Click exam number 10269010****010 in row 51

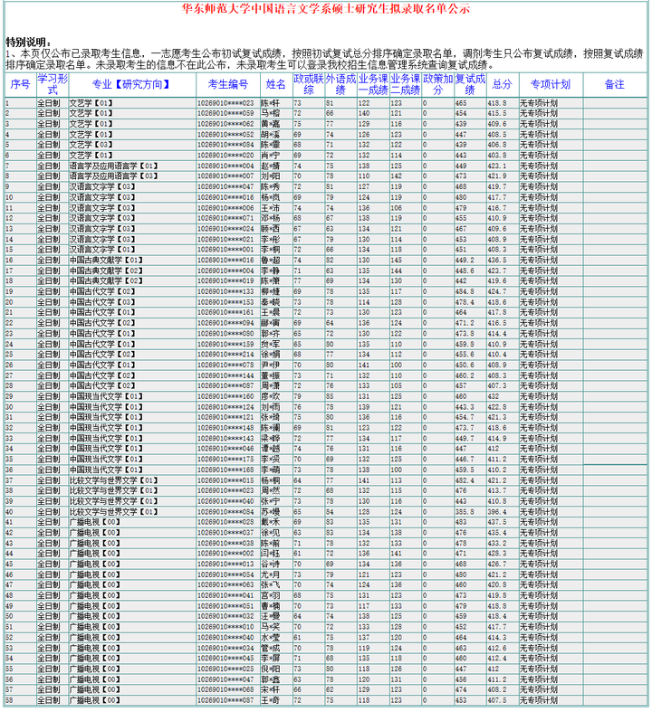[225, 627]
